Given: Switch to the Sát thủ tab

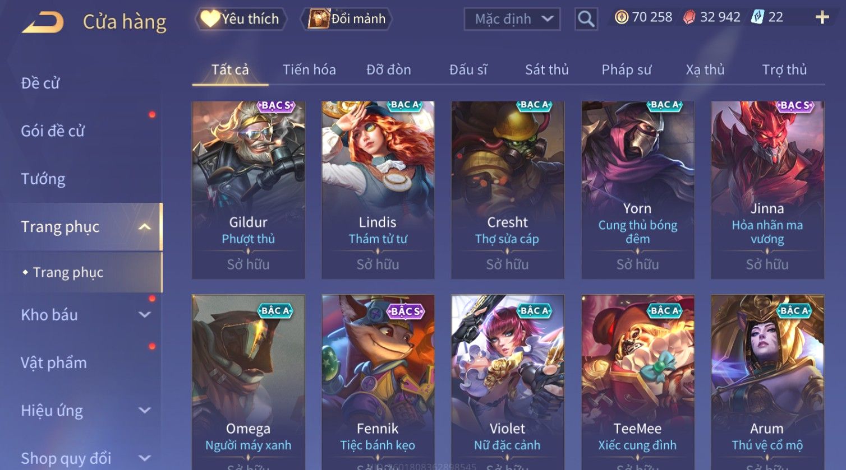Looking at the screenshot, I should 546,69.
